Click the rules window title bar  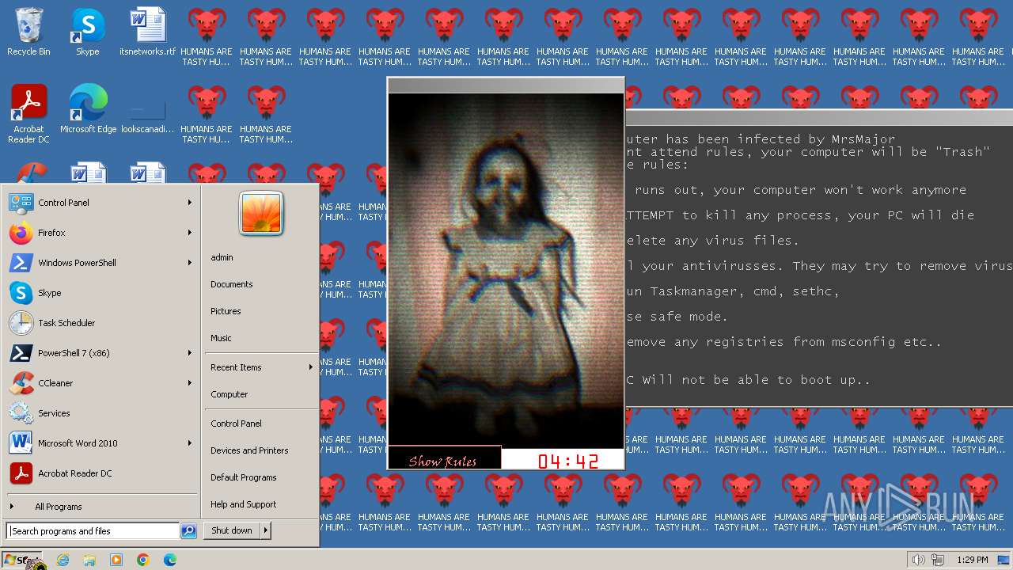coord(819,118)
